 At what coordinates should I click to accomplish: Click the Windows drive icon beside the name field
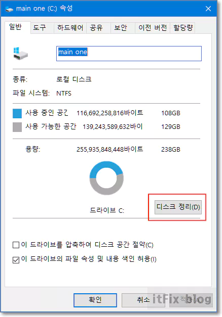[x=20, y=54]
